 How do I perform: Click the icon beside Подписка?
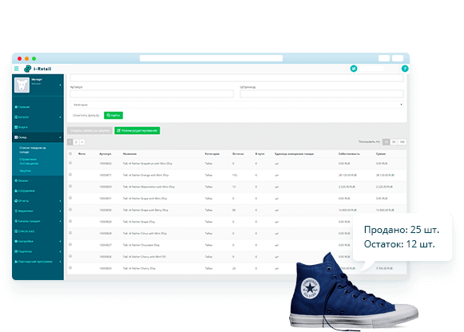(x=16, y=251)
